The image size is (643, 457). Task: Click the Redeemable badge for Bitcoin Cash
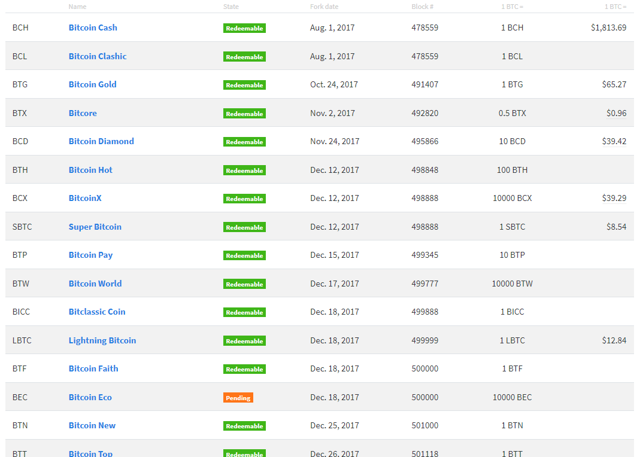click(x=244, y=28)
